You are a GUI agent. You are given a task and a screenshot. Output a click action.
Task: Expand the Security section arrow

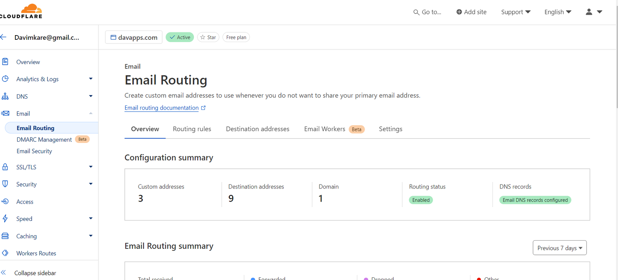click(91, 184)
